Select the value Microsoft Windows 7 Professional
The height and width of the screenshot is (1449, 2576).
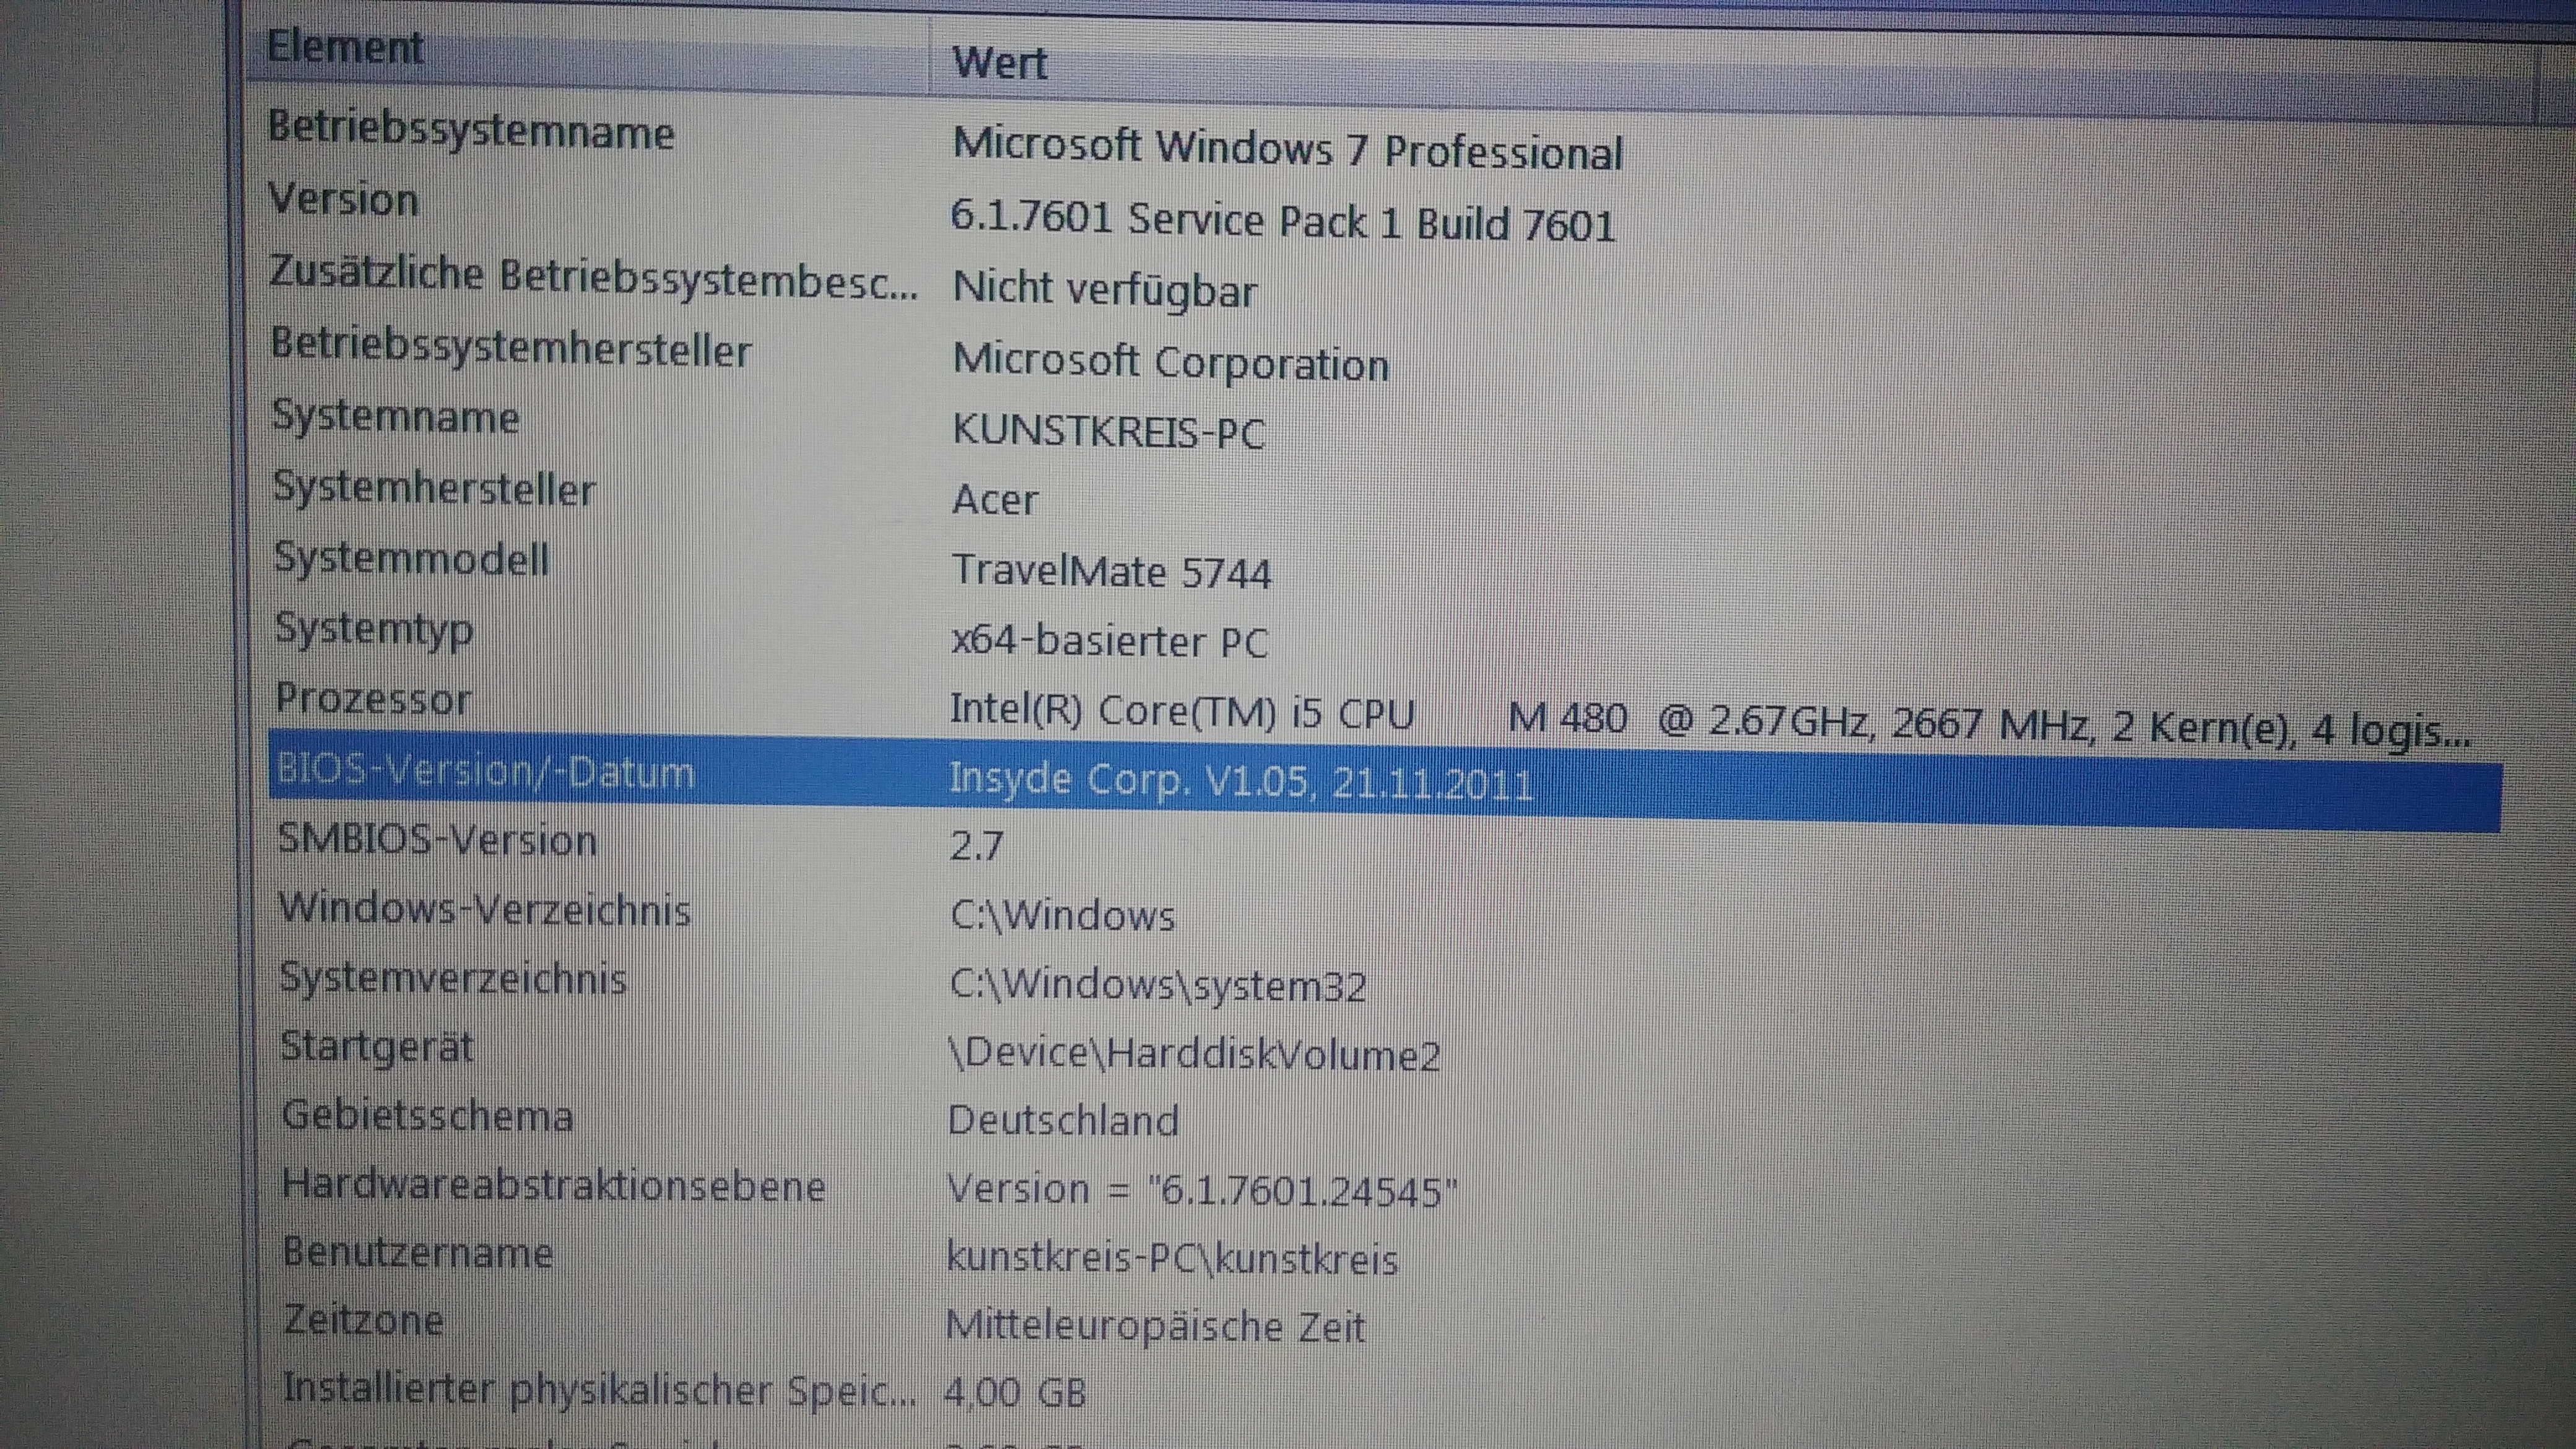click(1287, 150)
